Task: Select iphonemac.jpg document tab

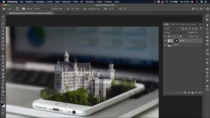Action: [31, 13]
